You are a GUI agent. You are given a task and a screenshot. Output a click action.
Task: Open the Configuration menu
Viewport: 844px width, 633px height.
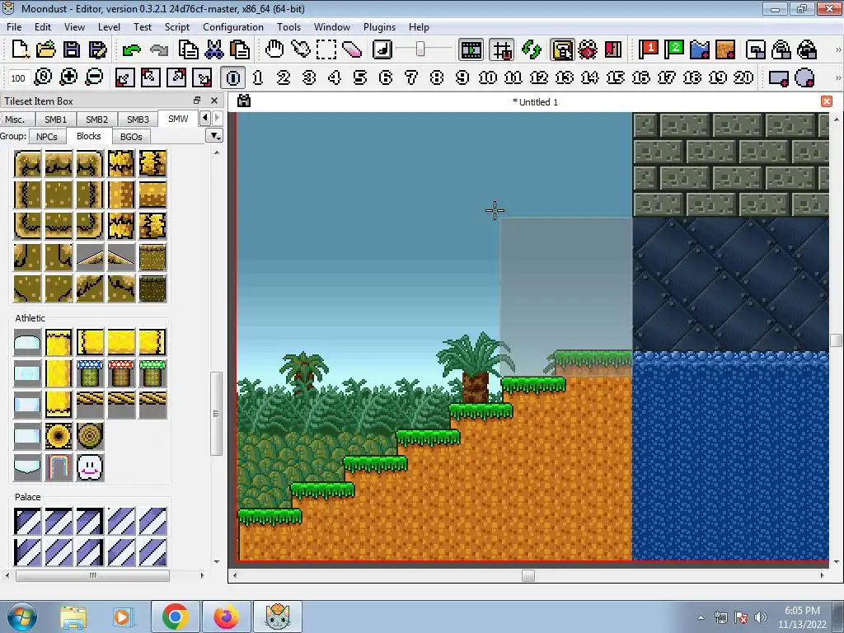point(233,27)
